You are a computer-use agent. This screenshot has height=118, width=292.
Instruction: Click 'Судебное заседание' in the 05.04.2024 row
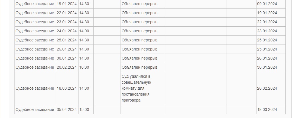pos(35,110)
